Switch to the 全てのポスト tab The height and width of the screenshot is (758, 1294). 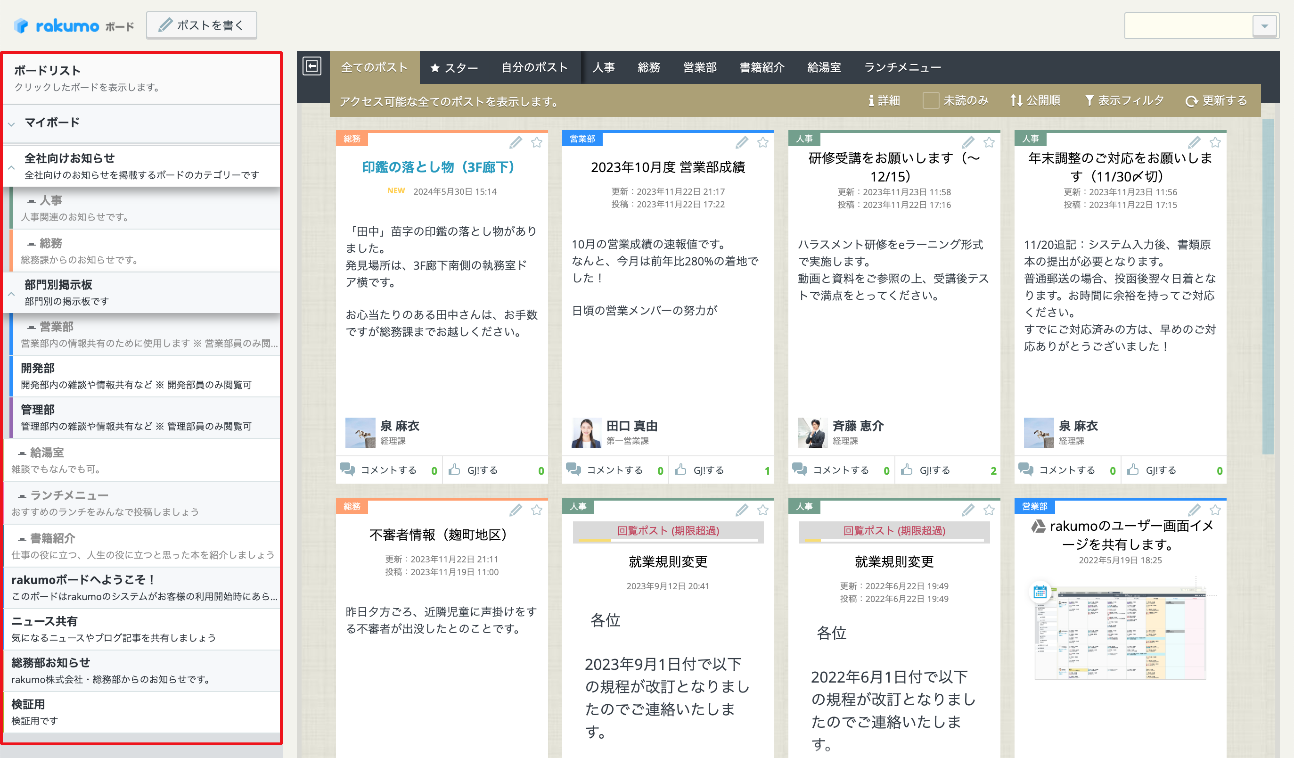coord(374,67)
